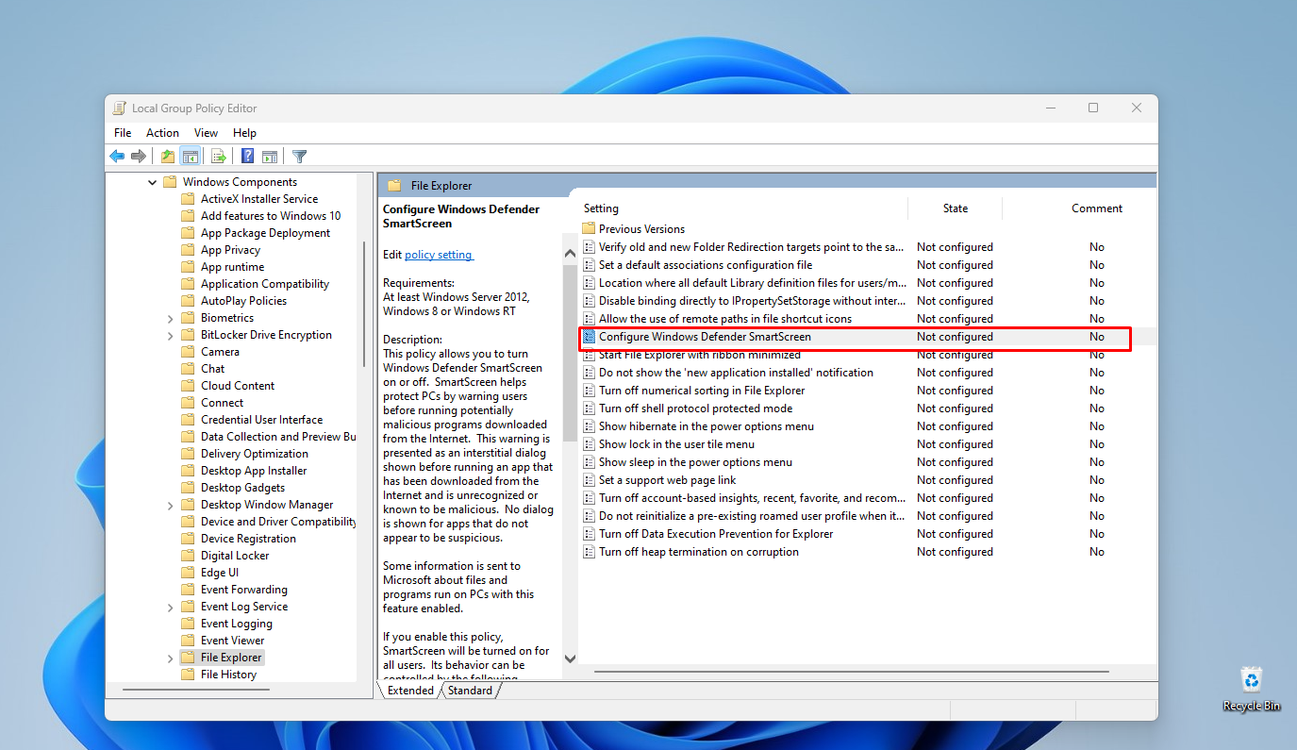Viewport: 1297px width, 750px height.
Task: Open Help using the blue question mark icon
Action: pyautogui.click(x=248, y=157)
